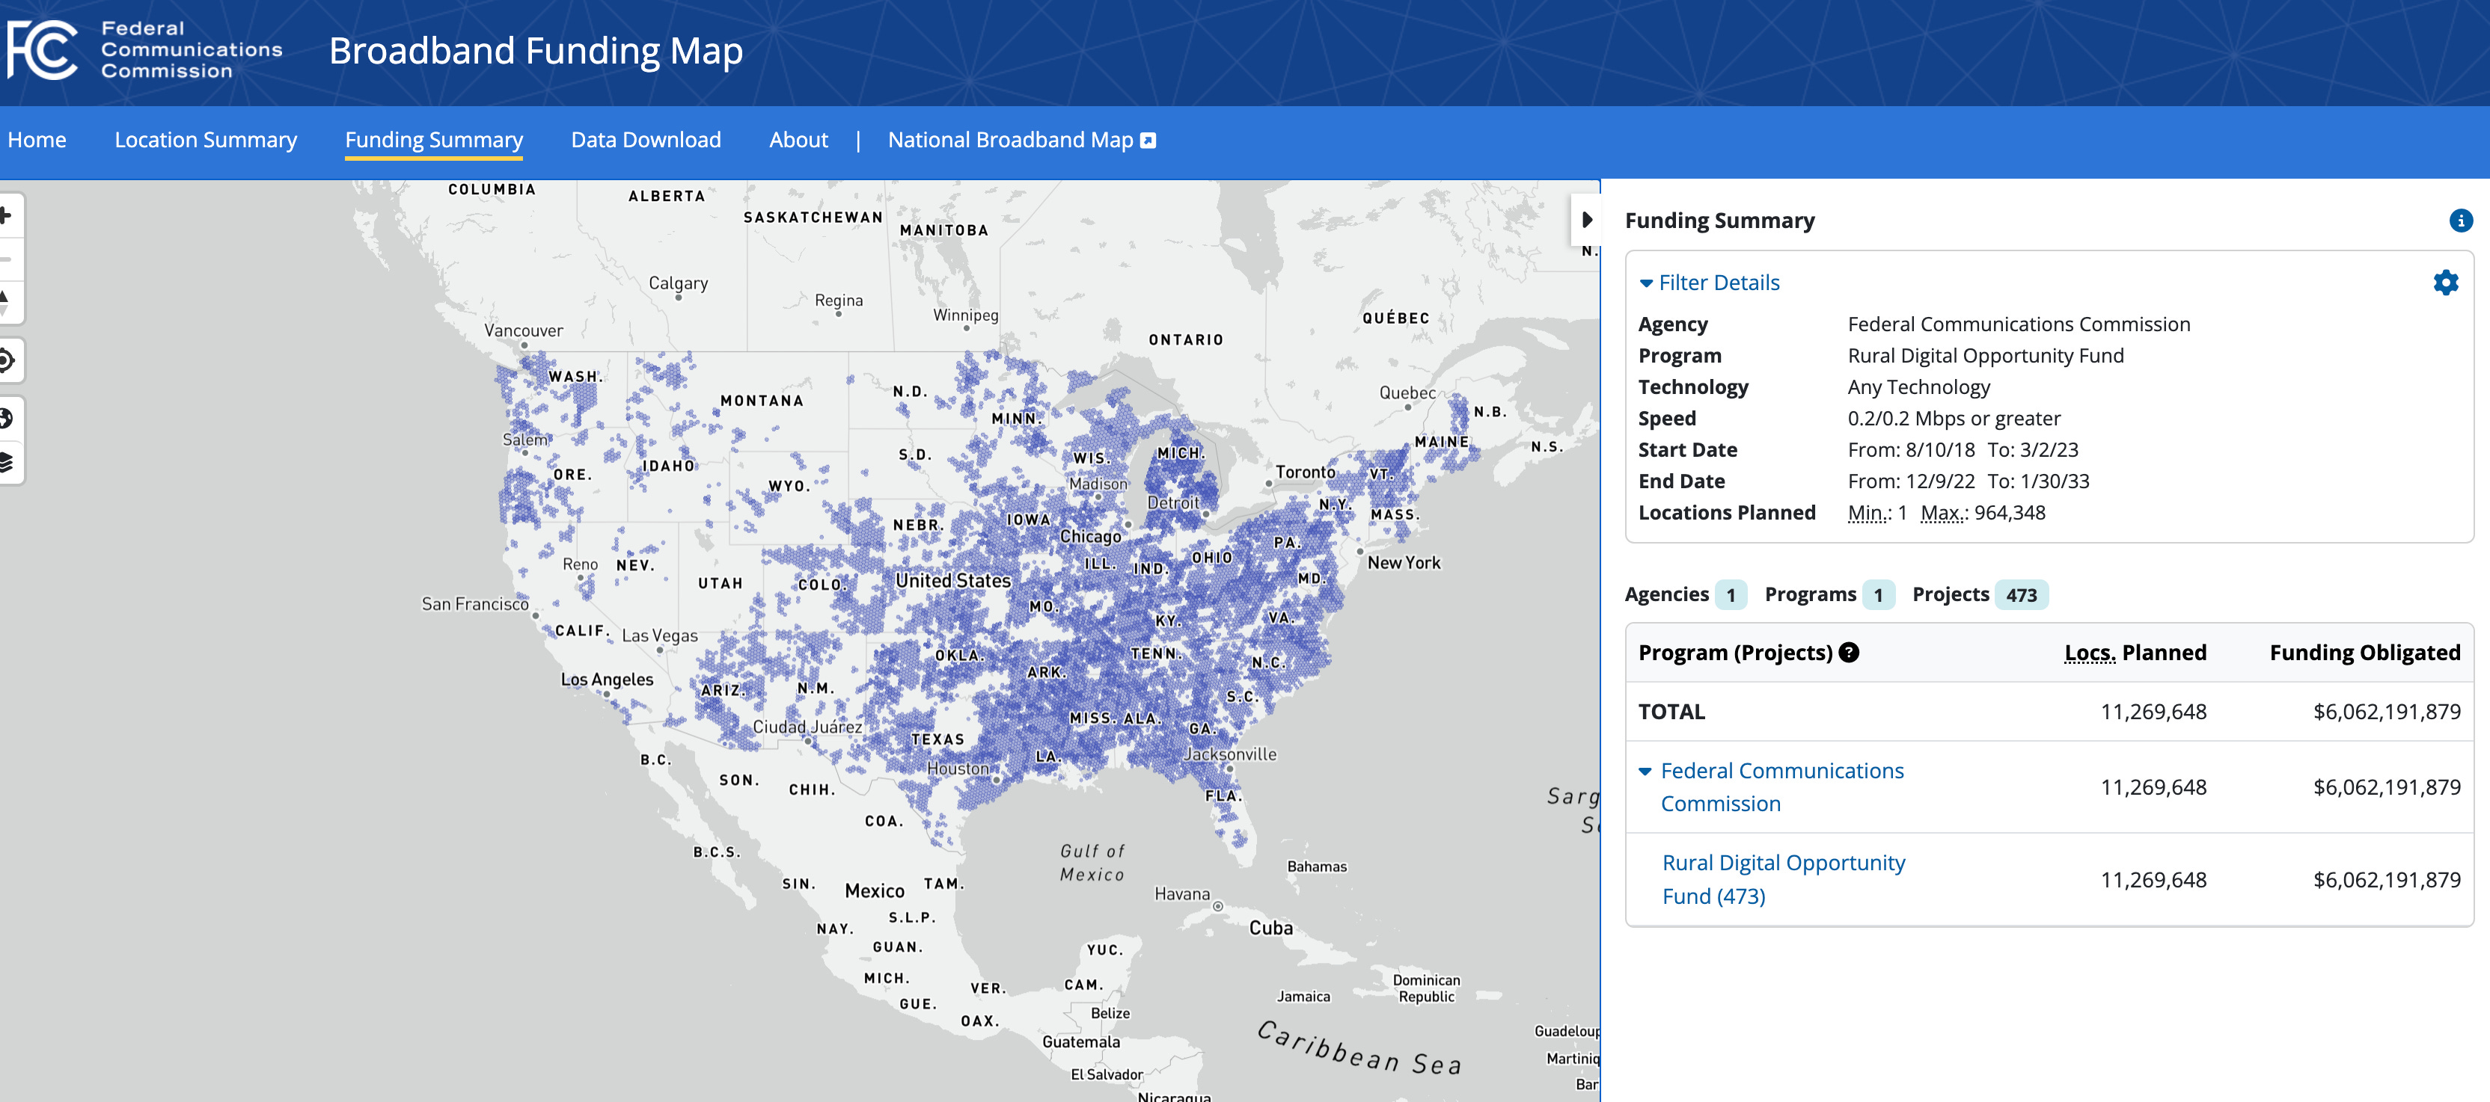The width and height of the screenshot is (2490, 1102).
Task: Open the Data Download page
Action: coord(645,140)
